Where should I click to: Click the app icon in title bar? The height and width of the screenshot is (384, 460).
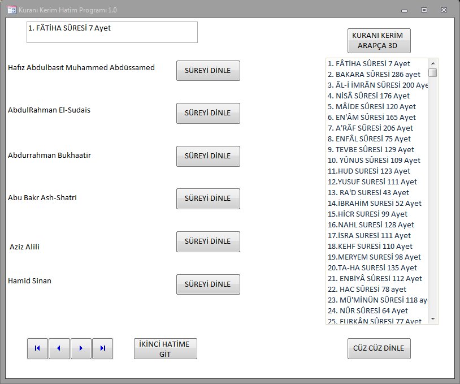pyautogui.click(x=11, y=10)
